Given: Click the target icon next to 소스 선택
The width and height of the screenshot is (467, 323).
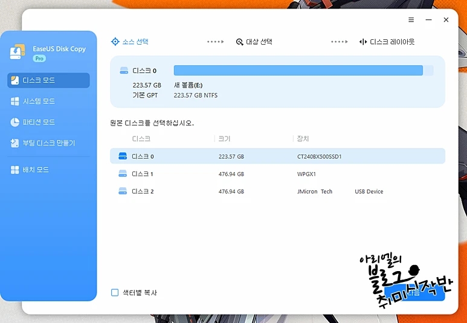Looking at the screenshot, I should [115, 42].
